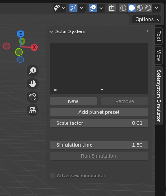Open the Overlays options dropdown arrow
Screen dimensions: 166x196
[101, 8]
